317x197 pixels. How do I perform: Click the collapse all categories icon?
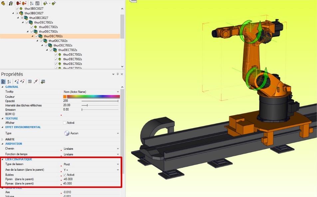[x=22, y=82]
